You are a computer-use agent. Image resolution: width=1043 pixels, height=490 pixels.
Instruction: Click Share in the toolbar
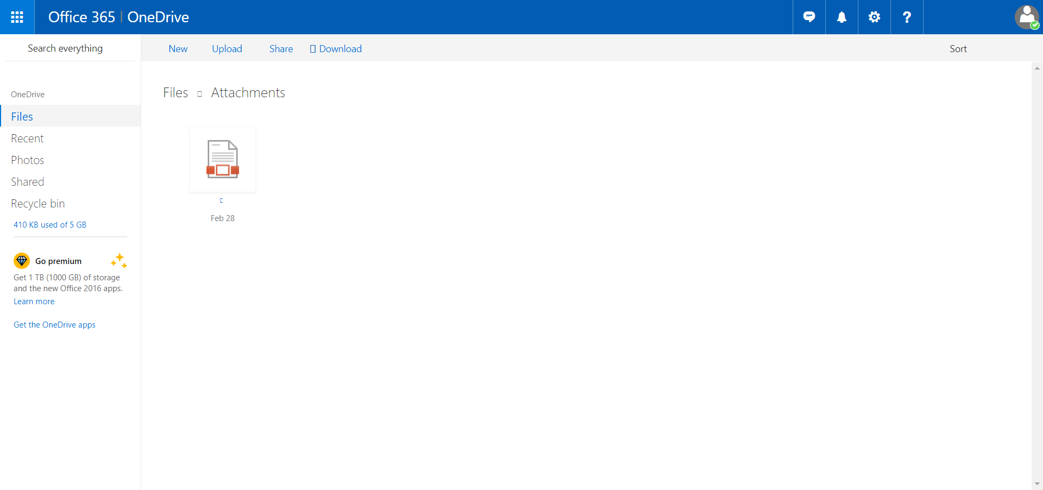(x=281, y=49)
